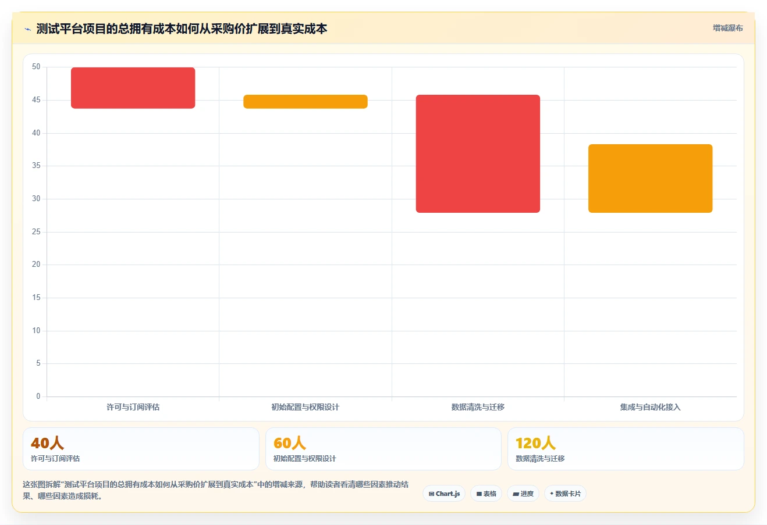Click the 表格 tag chip

click(x=486, y=494)
